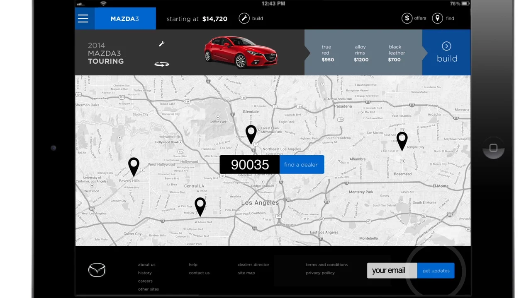Open the dollar sign offers icon

click(407, 18)
